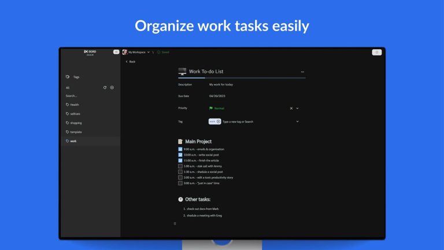
Task: Click the Other tasks clock icon
Action: pyautogui.click(x=180, y=199)
